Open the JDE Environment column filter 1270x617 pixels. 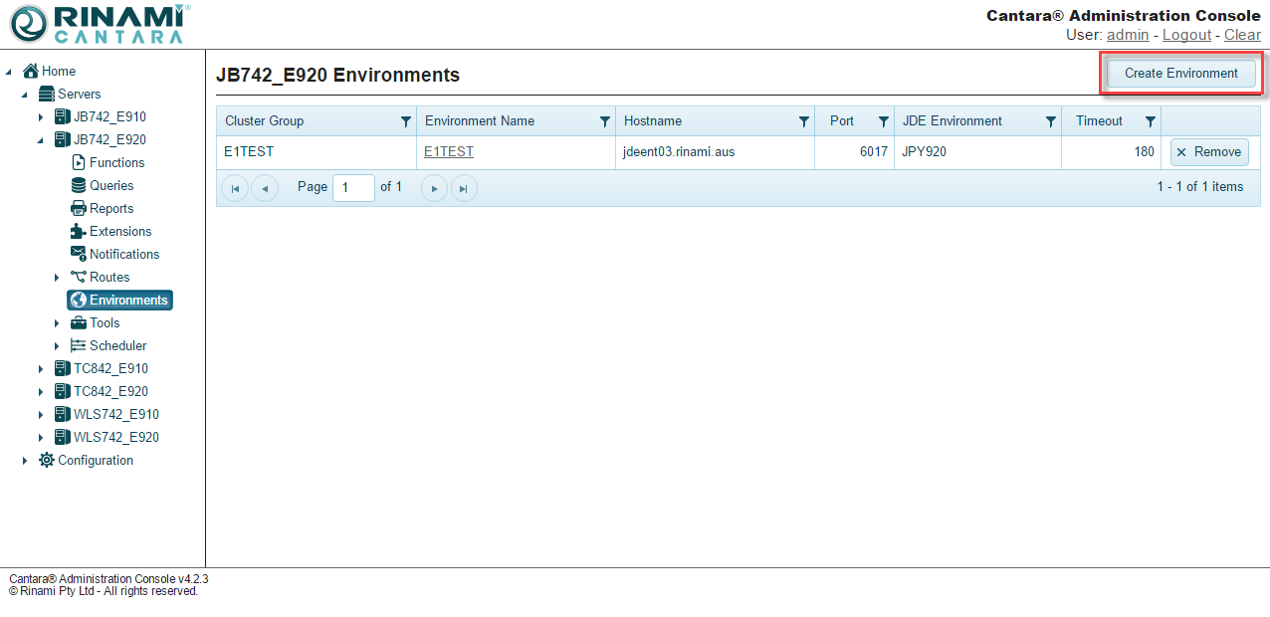tap(1050, 121)
